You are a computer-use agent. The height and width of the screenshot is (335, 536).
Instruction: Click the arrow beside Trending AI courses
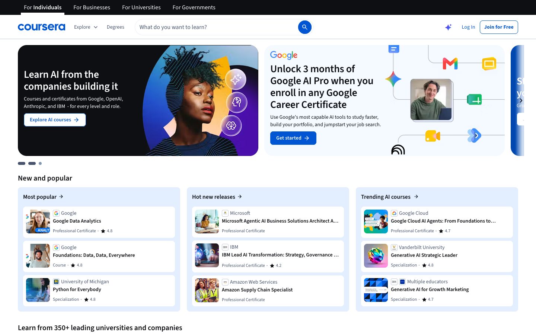coord(416,197)
